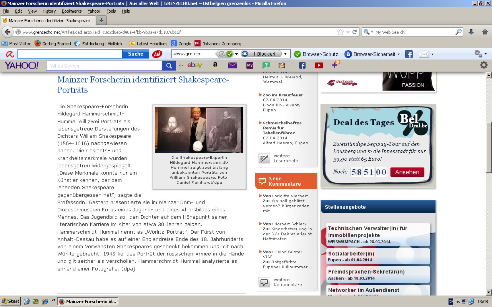Screen dimensions: 492x307
Task: Expand the 1 Blockiert dropdown arrow
Action: pyautogui.click(x=285, y=54)
